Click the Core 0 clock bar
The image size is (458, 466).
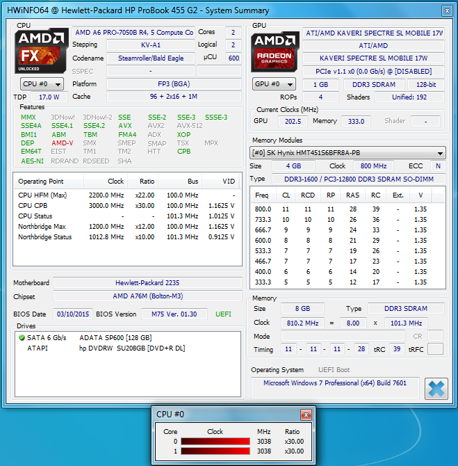[x=215, y=442]
